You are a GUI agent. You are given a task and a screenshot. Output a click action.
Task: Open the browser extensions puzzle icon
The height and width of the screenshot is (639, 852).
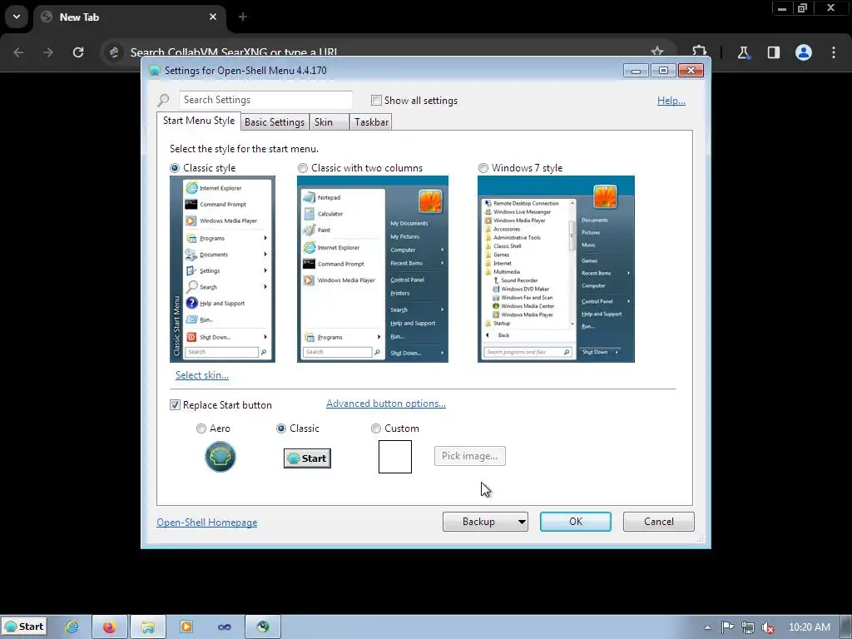[x=699, y=51]
